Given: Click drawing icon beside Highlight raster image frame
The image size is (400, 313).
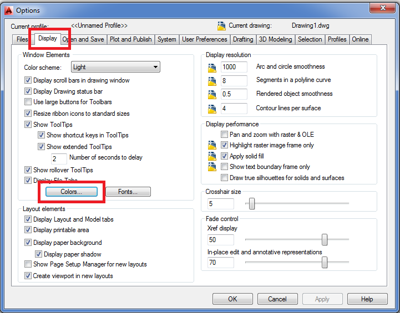Looking at the screenshot, I should [x=211, y=145].
